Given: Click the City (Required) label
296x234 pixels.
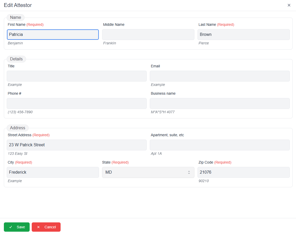Looking at the screenshot, I should tap(20, 163).
